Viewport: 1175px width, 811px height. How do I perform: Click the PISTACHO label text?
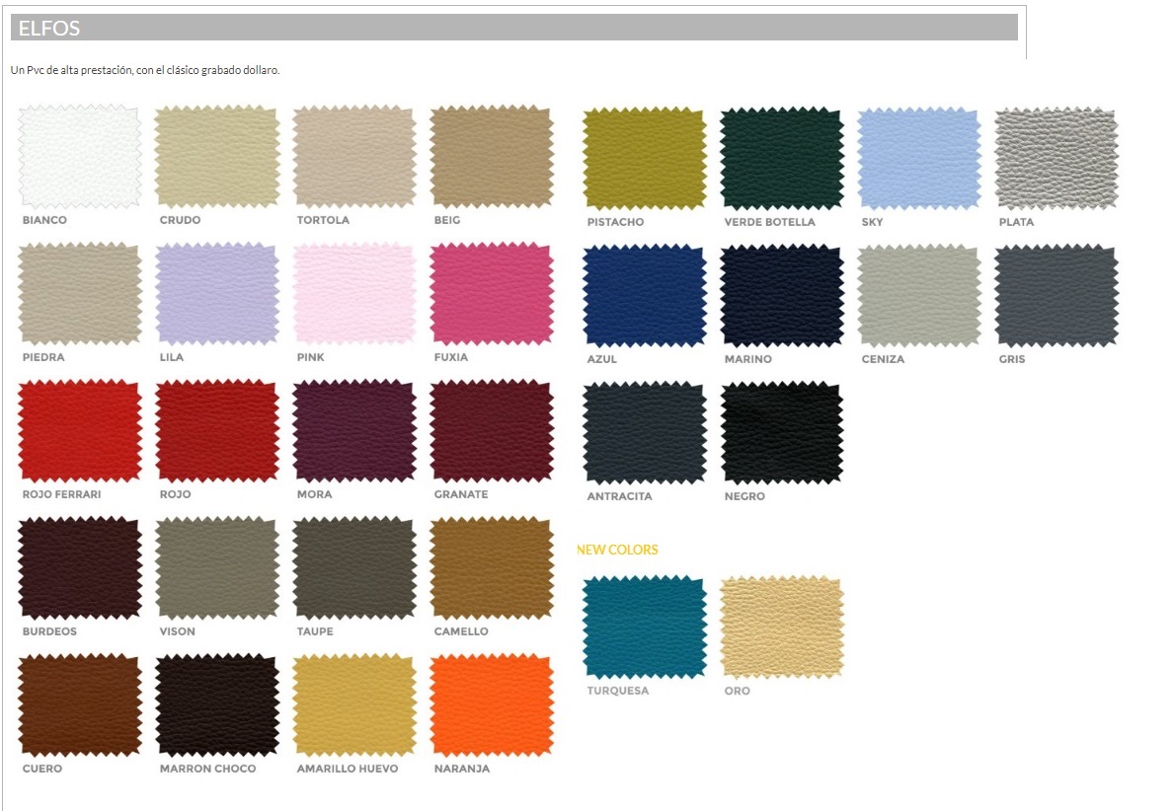click(616, 222)
